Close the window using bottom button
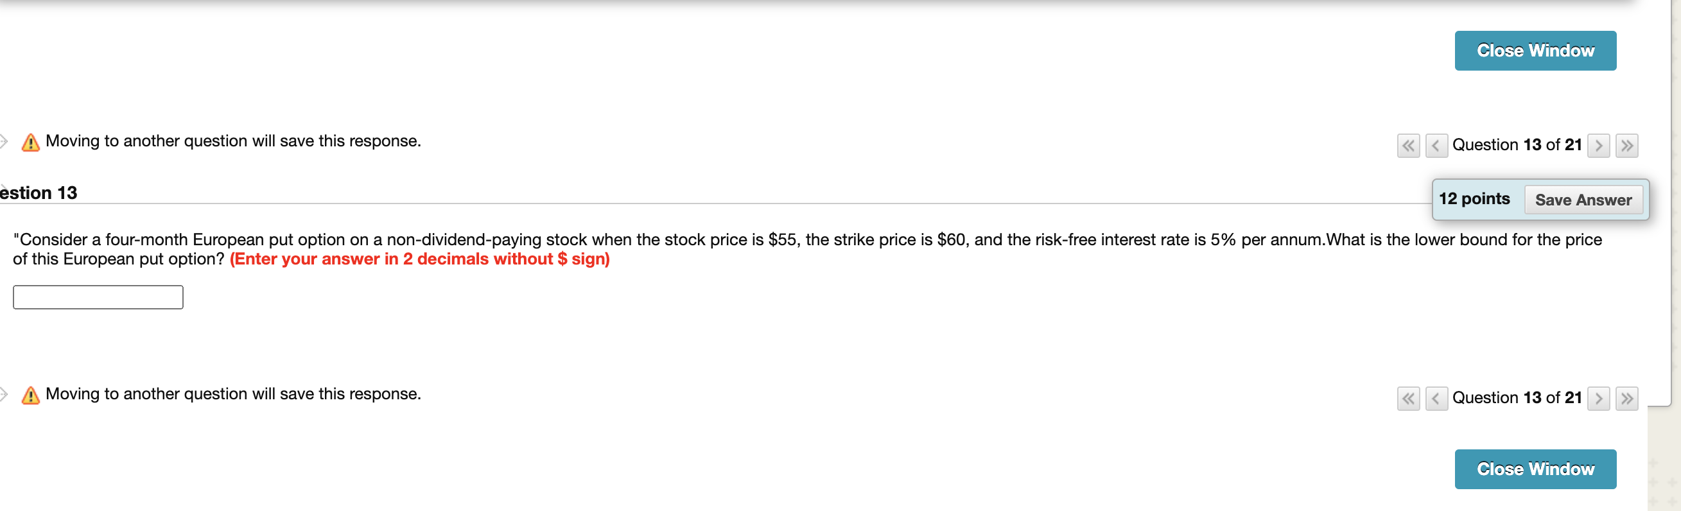 [x=1535, y=469]
